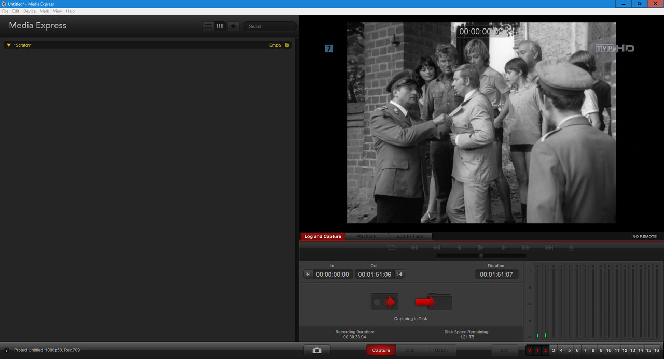Open the Edit menu
This screenshot has width=664, height=359.
click(x=16, y=11)
